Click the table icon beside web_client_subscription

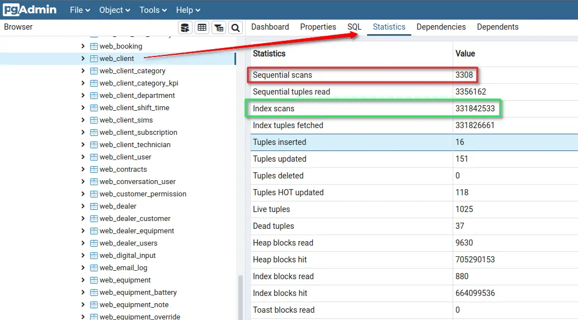(x=94, y=133)
